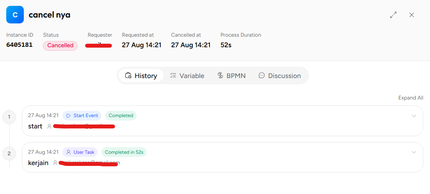The width and height of the screenshot is (430, 194).
Task: Click the Status label
Action: [51, 35]
